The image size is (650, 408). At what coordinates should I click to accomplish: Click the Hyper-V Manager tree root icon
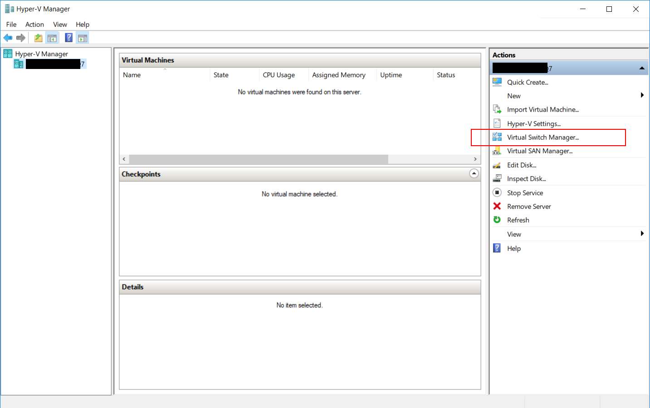tap(8, 54)
